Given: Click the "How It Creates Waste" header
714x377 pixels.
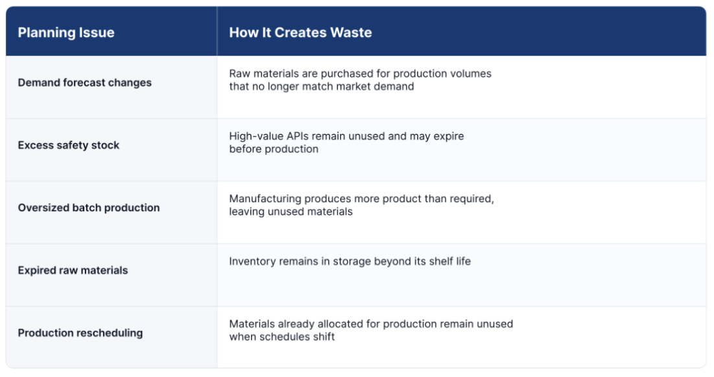Looking at the screenshot, I should pyautogui.click(x=300, y=32).
